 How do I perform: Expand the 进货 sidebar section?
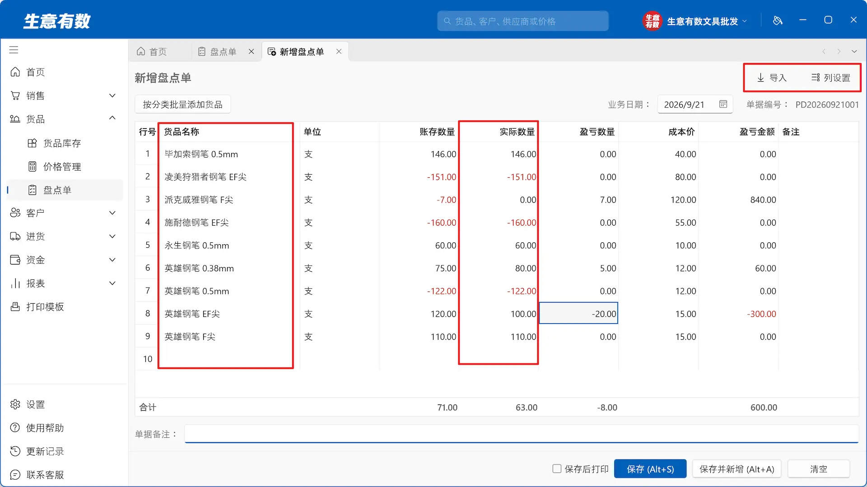coord(112,237)
